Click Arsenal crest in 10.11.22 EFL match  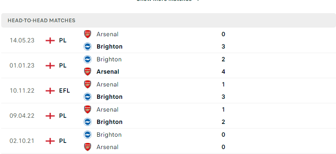click(x=88, y=84)
